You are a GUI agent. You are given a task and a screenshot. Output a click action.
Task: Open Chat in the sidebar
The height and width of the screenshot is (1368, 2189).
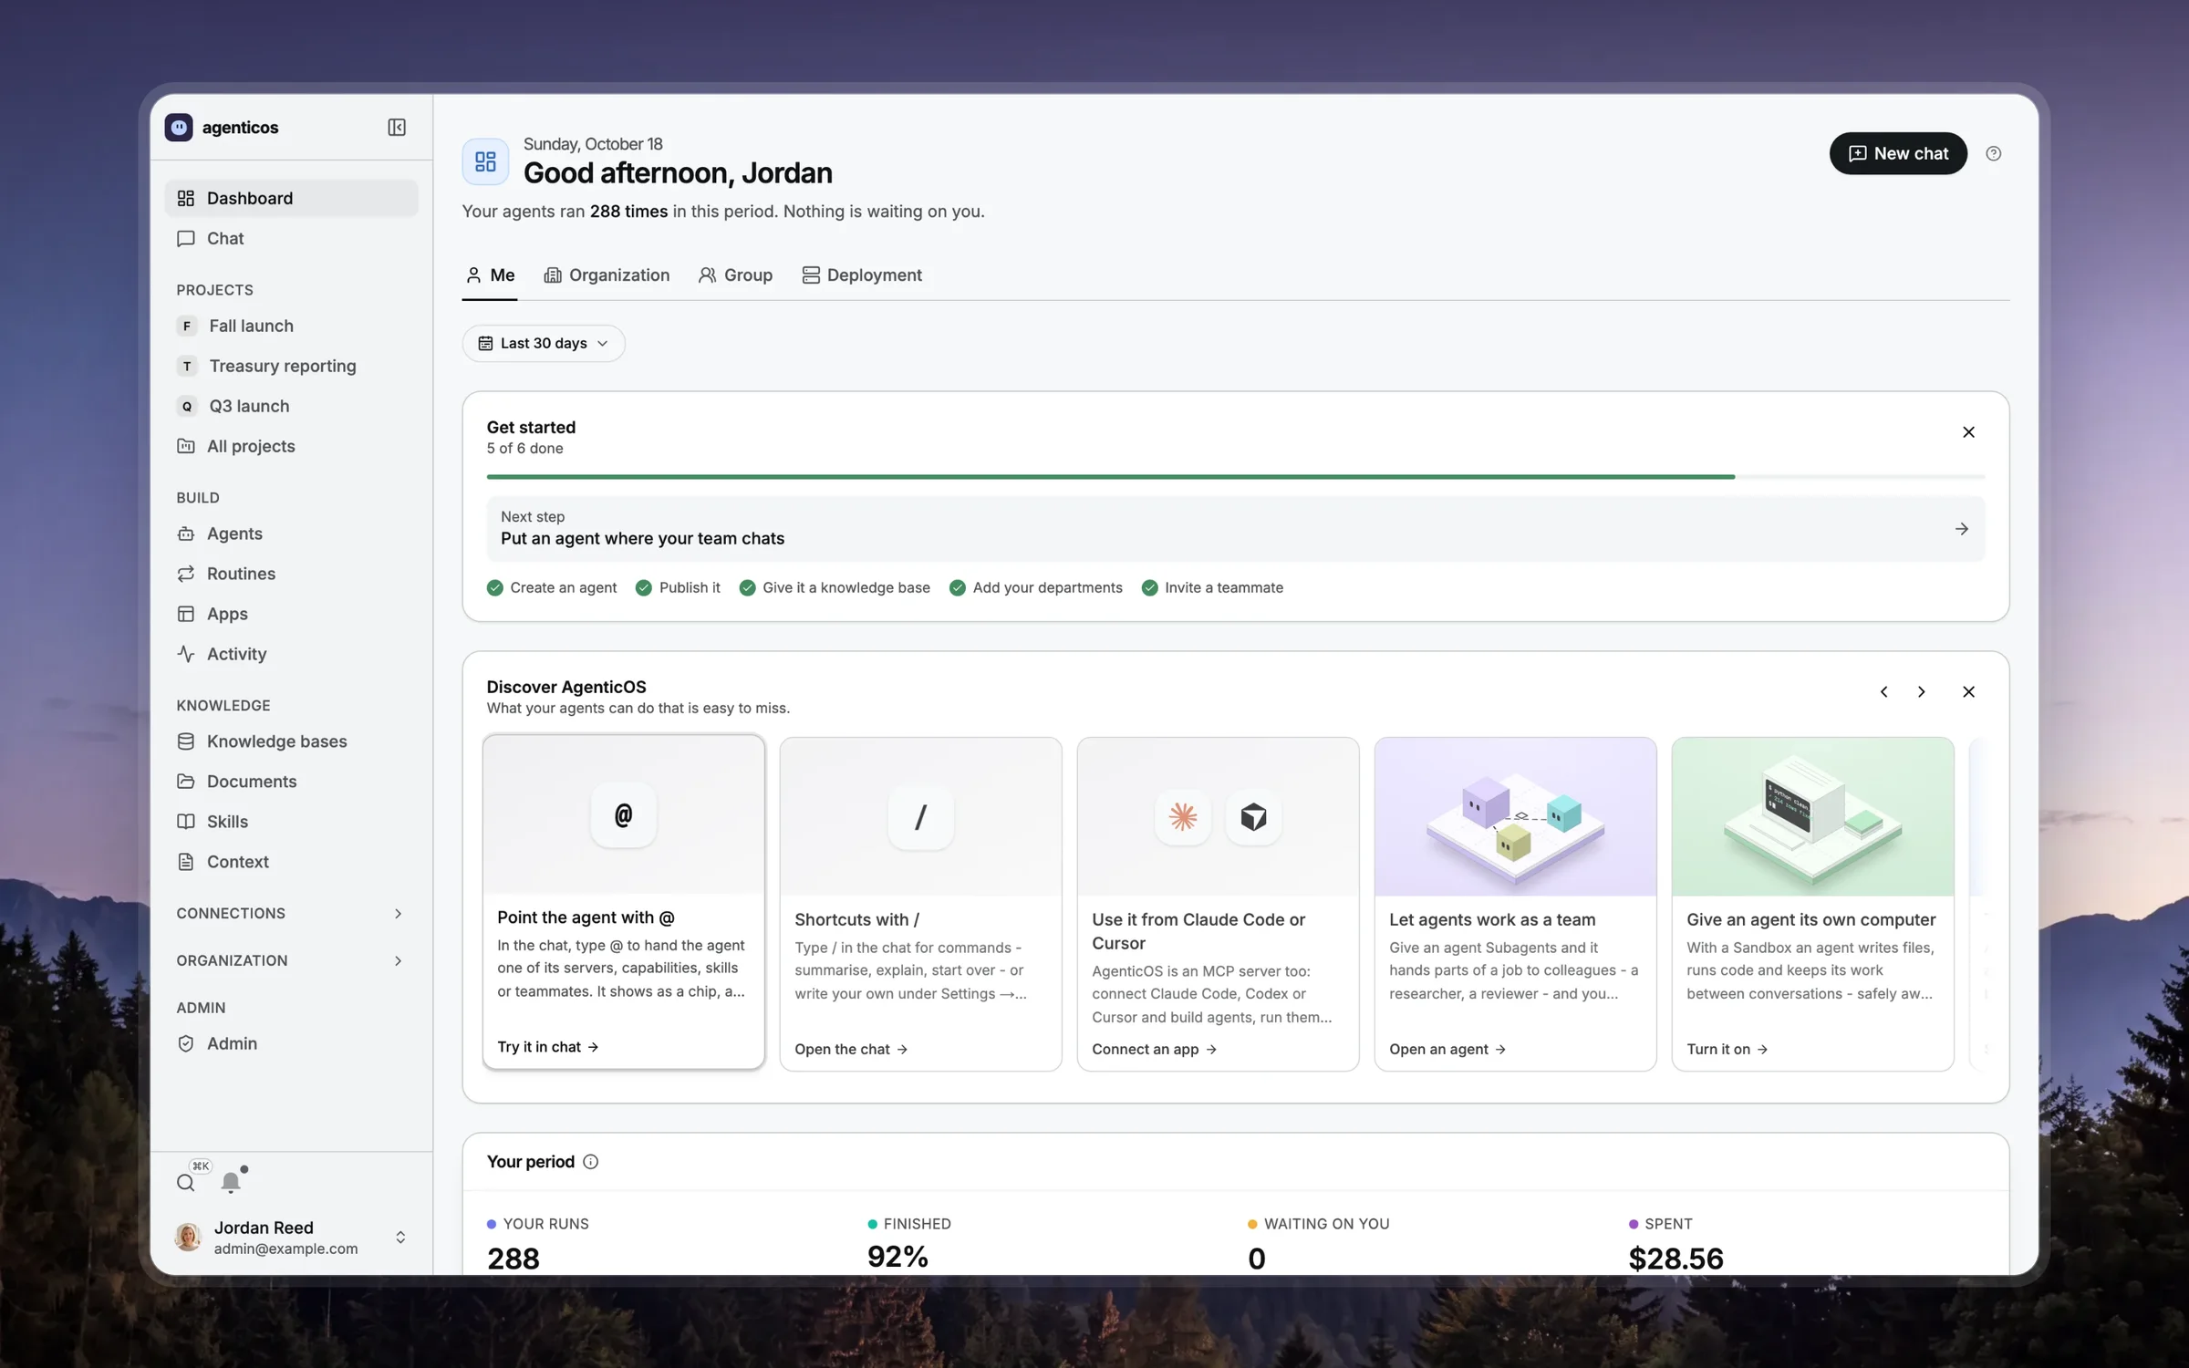pyautogui.click(x=291, y=238)
